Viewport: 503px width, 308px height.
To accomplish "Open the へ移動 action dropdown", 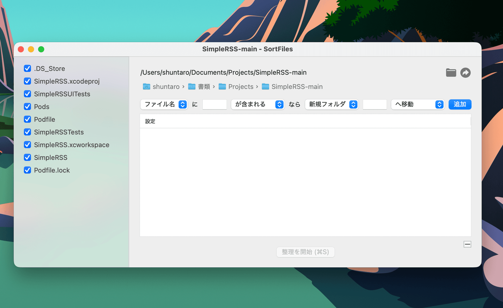I will 418,104.
